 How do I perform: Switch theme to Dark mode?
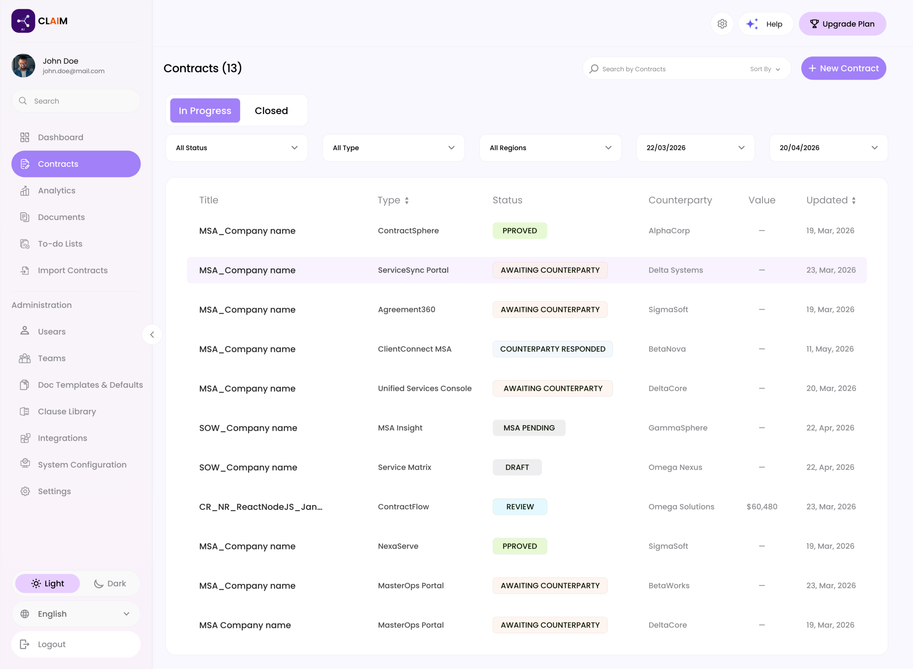[110, 583]
